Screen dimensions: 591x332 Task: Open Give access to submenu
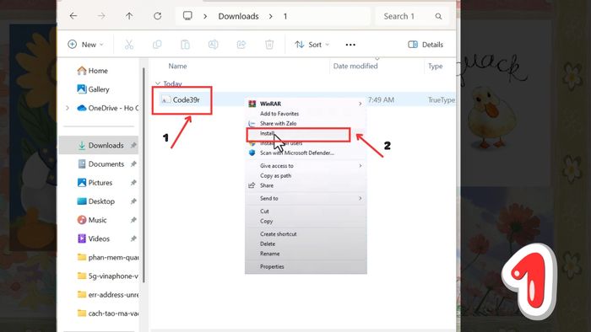(361, 166)
